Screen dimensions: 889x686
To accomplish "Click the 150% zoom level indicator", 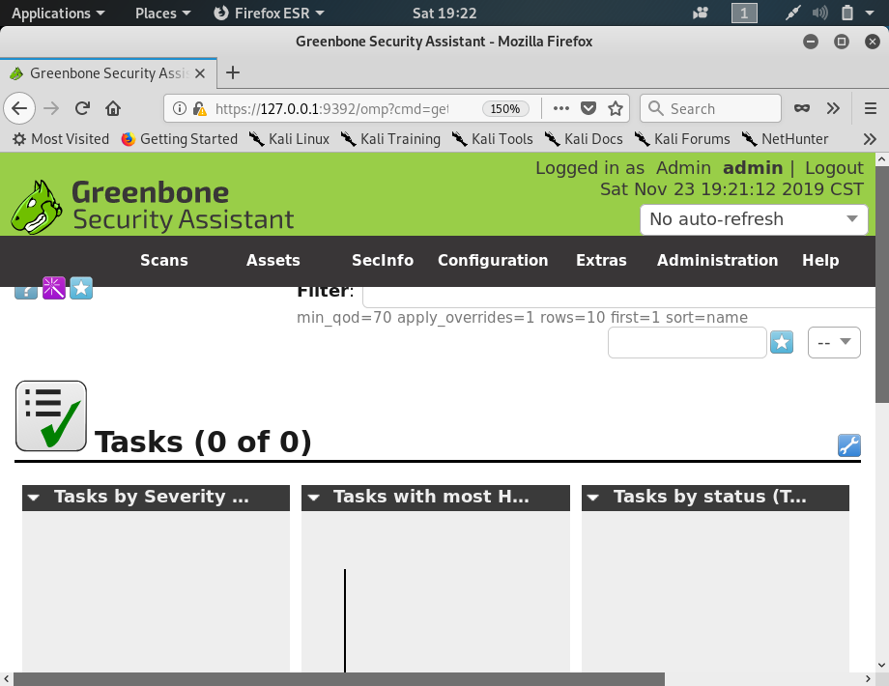I will (505, 109).
